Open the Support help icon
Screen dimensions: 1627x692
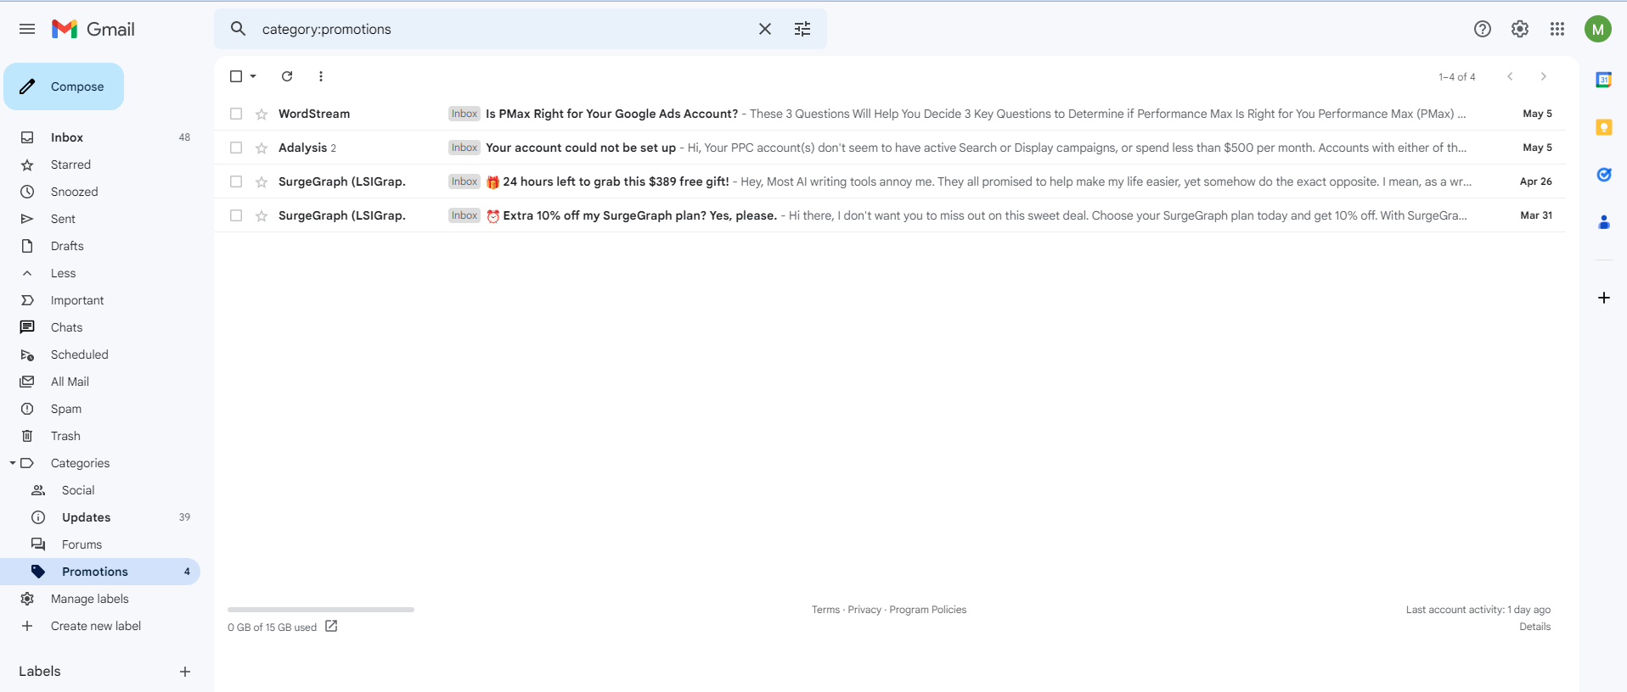tap(1483, 29)
